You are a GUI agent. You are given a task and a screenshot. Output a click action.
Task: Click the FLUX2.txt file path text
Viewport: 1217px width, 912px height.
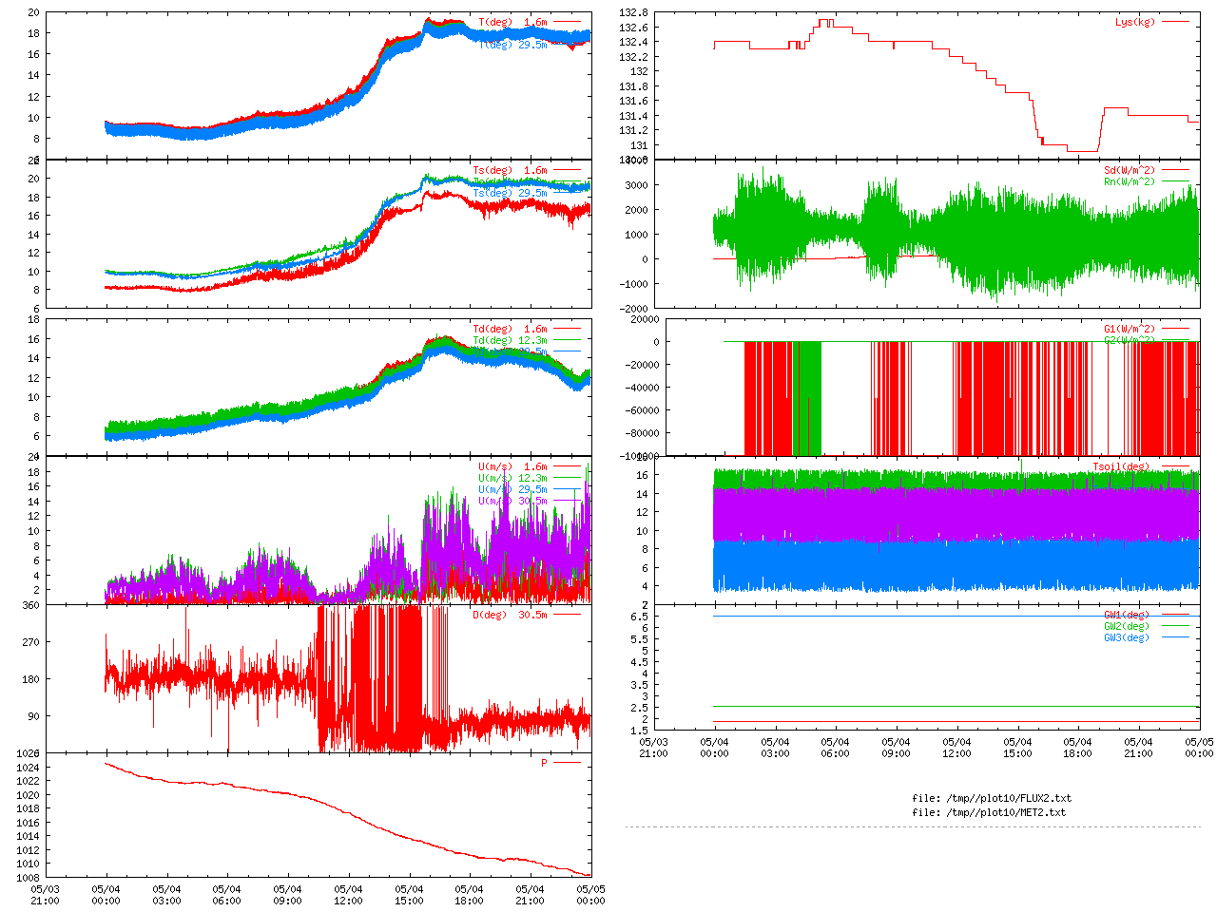click(x=991, y=798)
